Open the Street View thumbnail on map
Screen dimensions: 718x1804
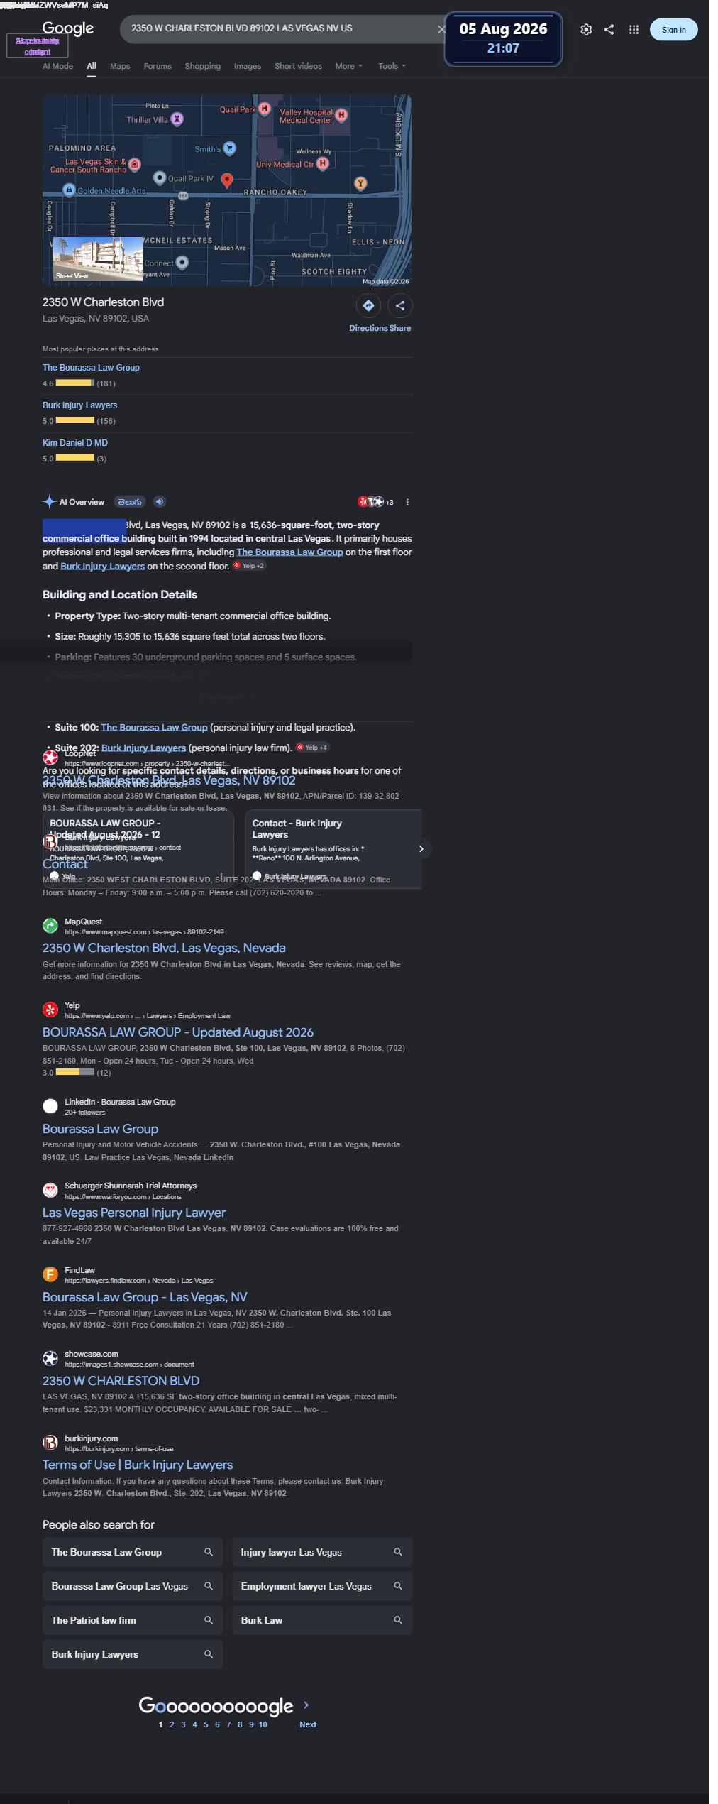(98, 259)
